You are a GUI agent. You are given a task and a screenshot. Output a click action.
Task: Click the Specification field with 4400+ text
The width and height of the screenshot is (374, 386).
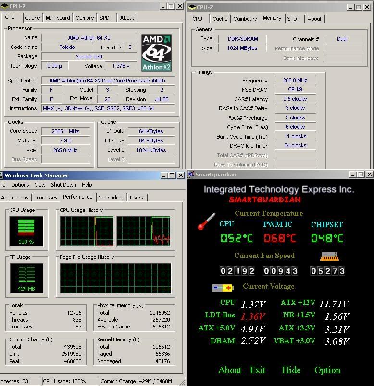click(108, 81)
